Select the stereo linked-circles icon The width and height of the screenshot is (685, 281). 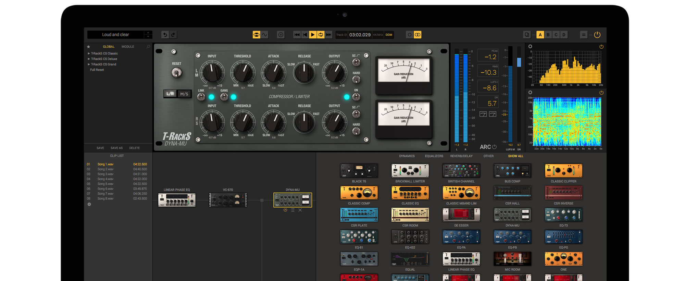coord(418,35)
